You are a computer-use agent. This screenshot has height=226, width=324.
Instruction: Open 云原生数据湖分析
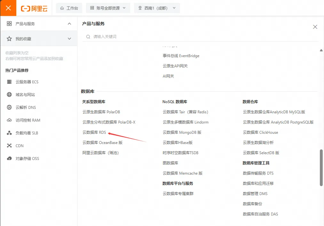[258, 142]
